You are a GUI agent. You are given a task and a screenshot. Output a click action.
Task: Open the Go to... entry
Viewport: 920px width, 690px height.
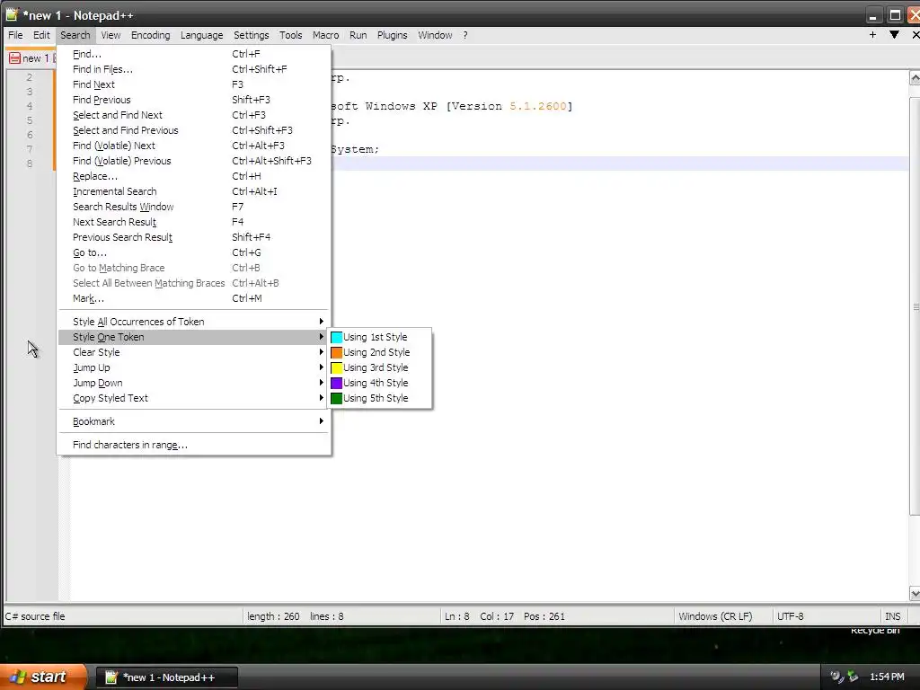[x=194, y=252]
